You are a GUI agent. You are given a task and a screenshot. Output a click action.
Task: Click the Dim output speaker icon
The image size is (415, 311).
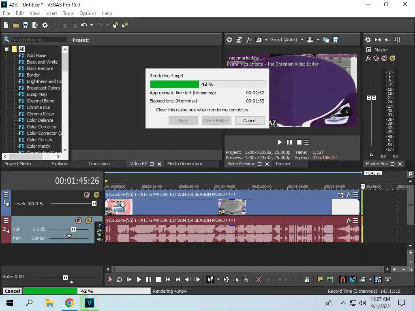tap(387, 40)
